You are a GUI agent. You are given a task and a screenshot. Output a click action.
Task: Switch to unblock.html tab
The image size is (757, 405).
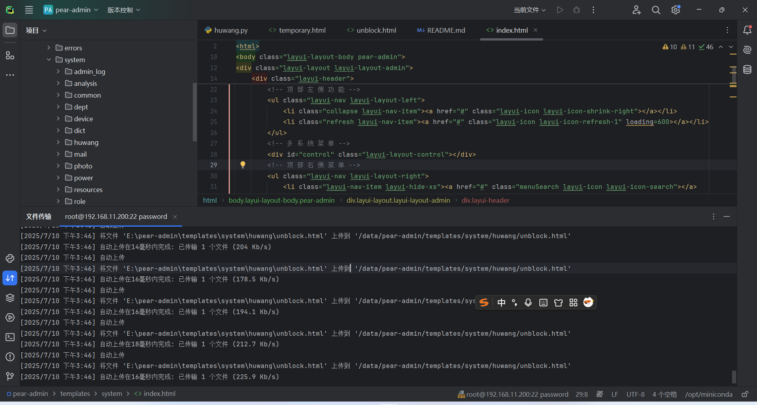371,30
